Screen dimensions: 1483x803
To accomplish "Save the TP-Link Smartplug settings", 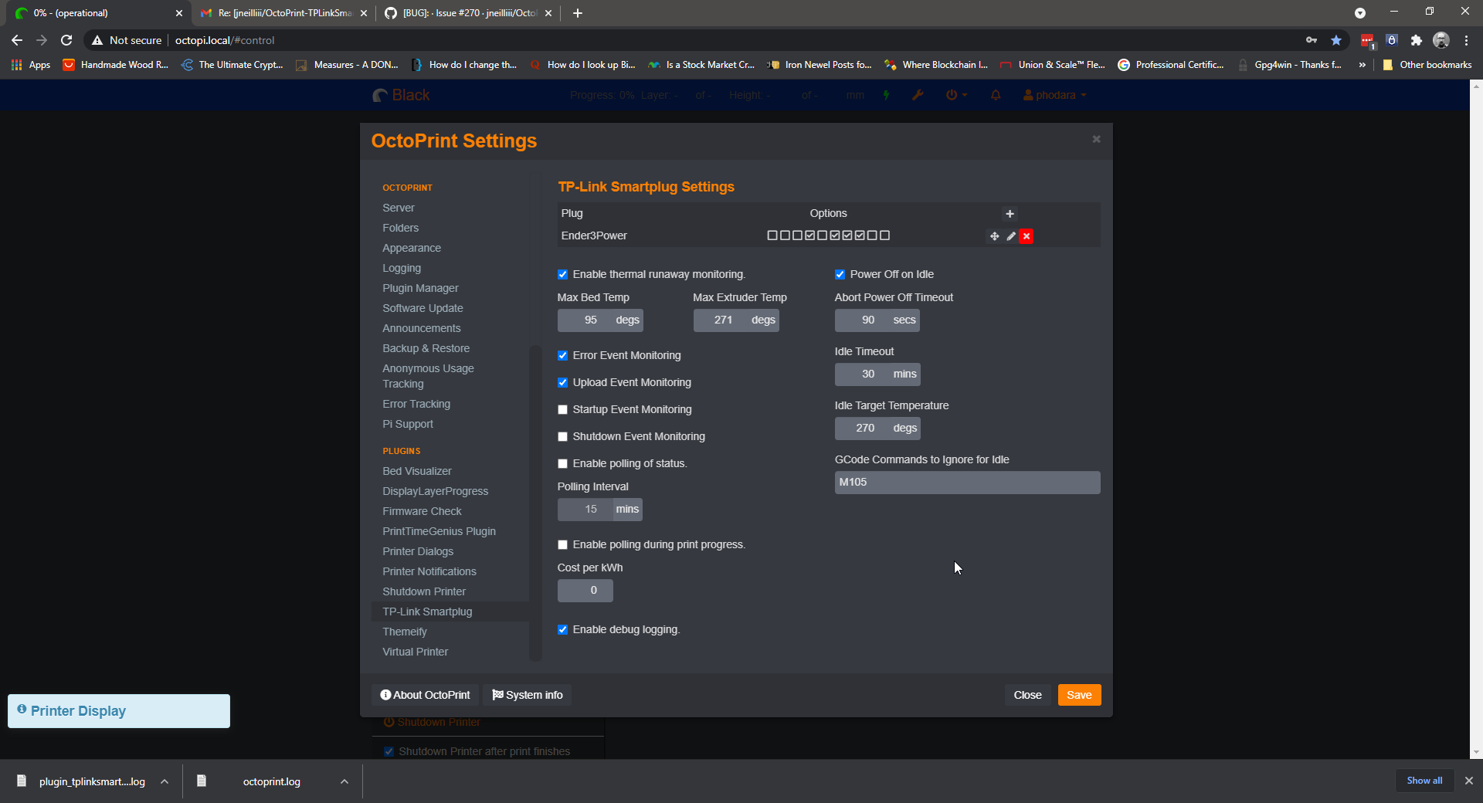I will coord(1078,694).
